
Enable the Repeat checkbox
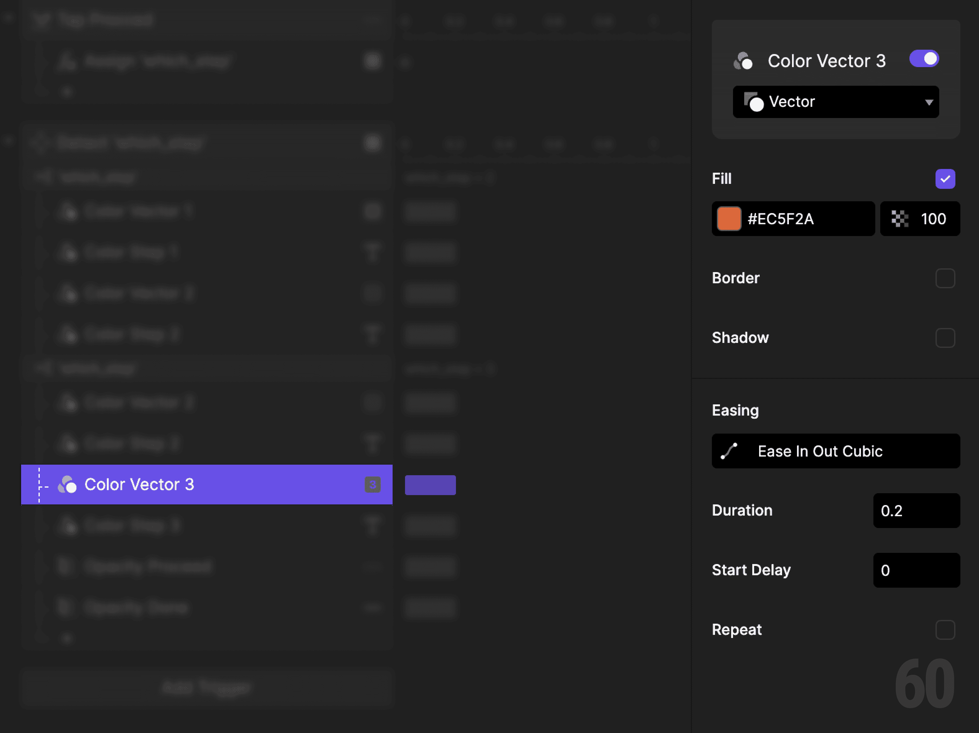(x=945, y=630)
